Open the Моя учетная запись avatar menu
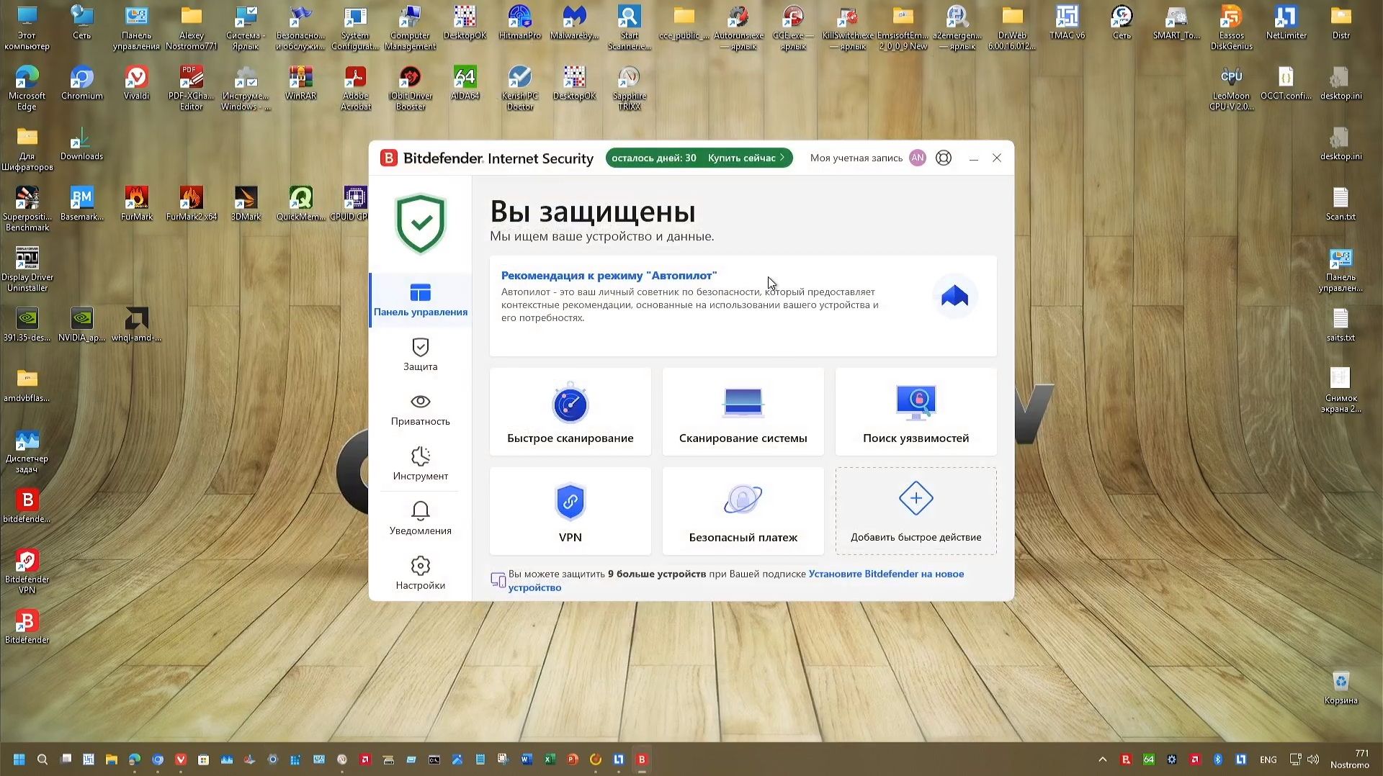1383x776 pixels. (x=917, y=158)
